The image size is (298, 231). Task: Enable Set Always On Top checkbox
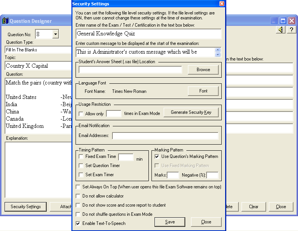tap(78, 187)
